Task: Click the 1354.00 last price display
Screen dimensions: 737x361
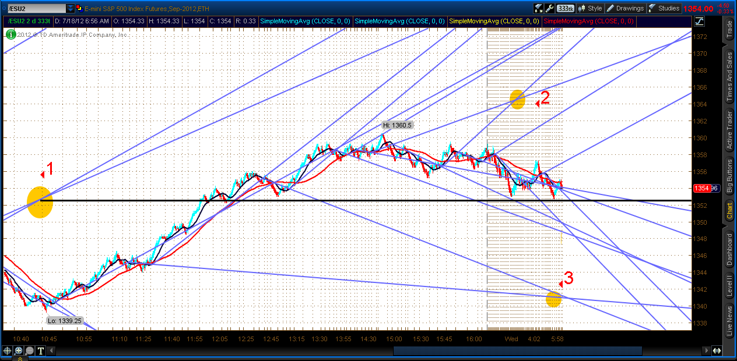Action: (x=698, y=8)
